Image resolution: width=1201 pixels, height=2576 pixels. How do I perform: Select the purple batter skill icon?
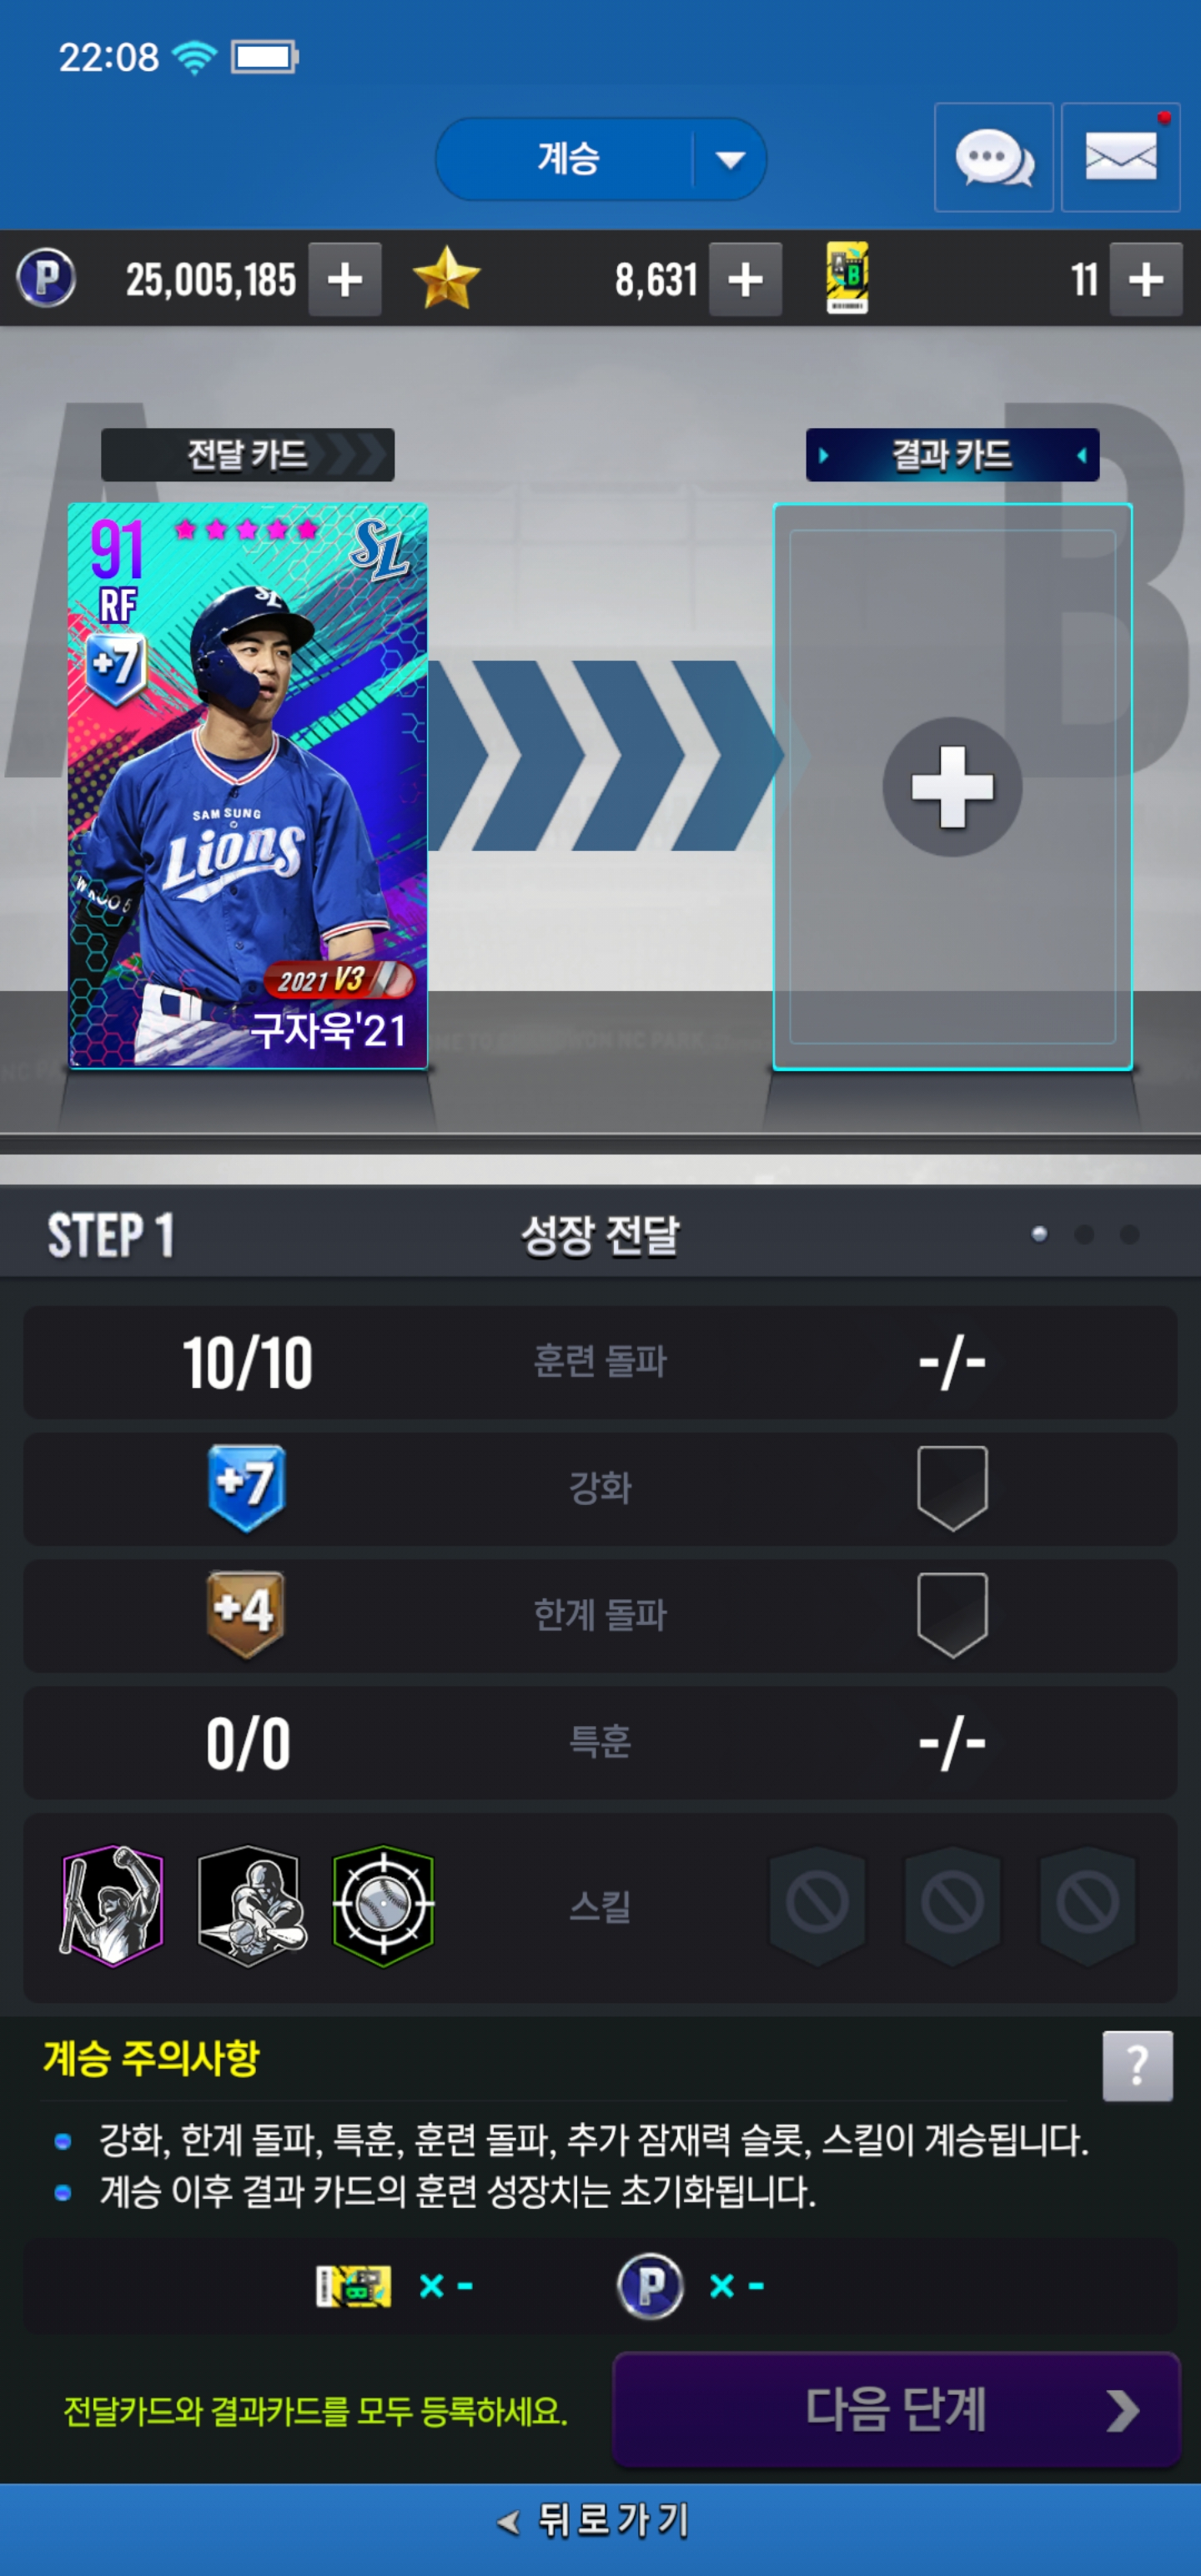(x=113, y=1906)
